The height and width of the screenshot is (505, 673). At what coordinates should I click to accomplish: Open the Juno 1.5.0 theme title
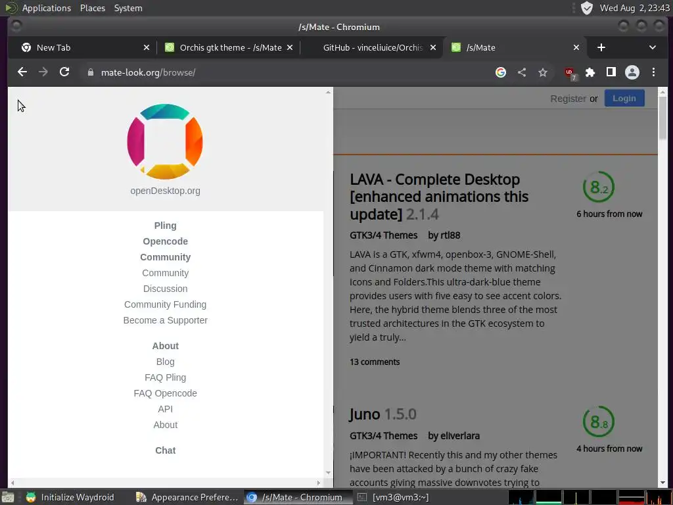point(383,414)
